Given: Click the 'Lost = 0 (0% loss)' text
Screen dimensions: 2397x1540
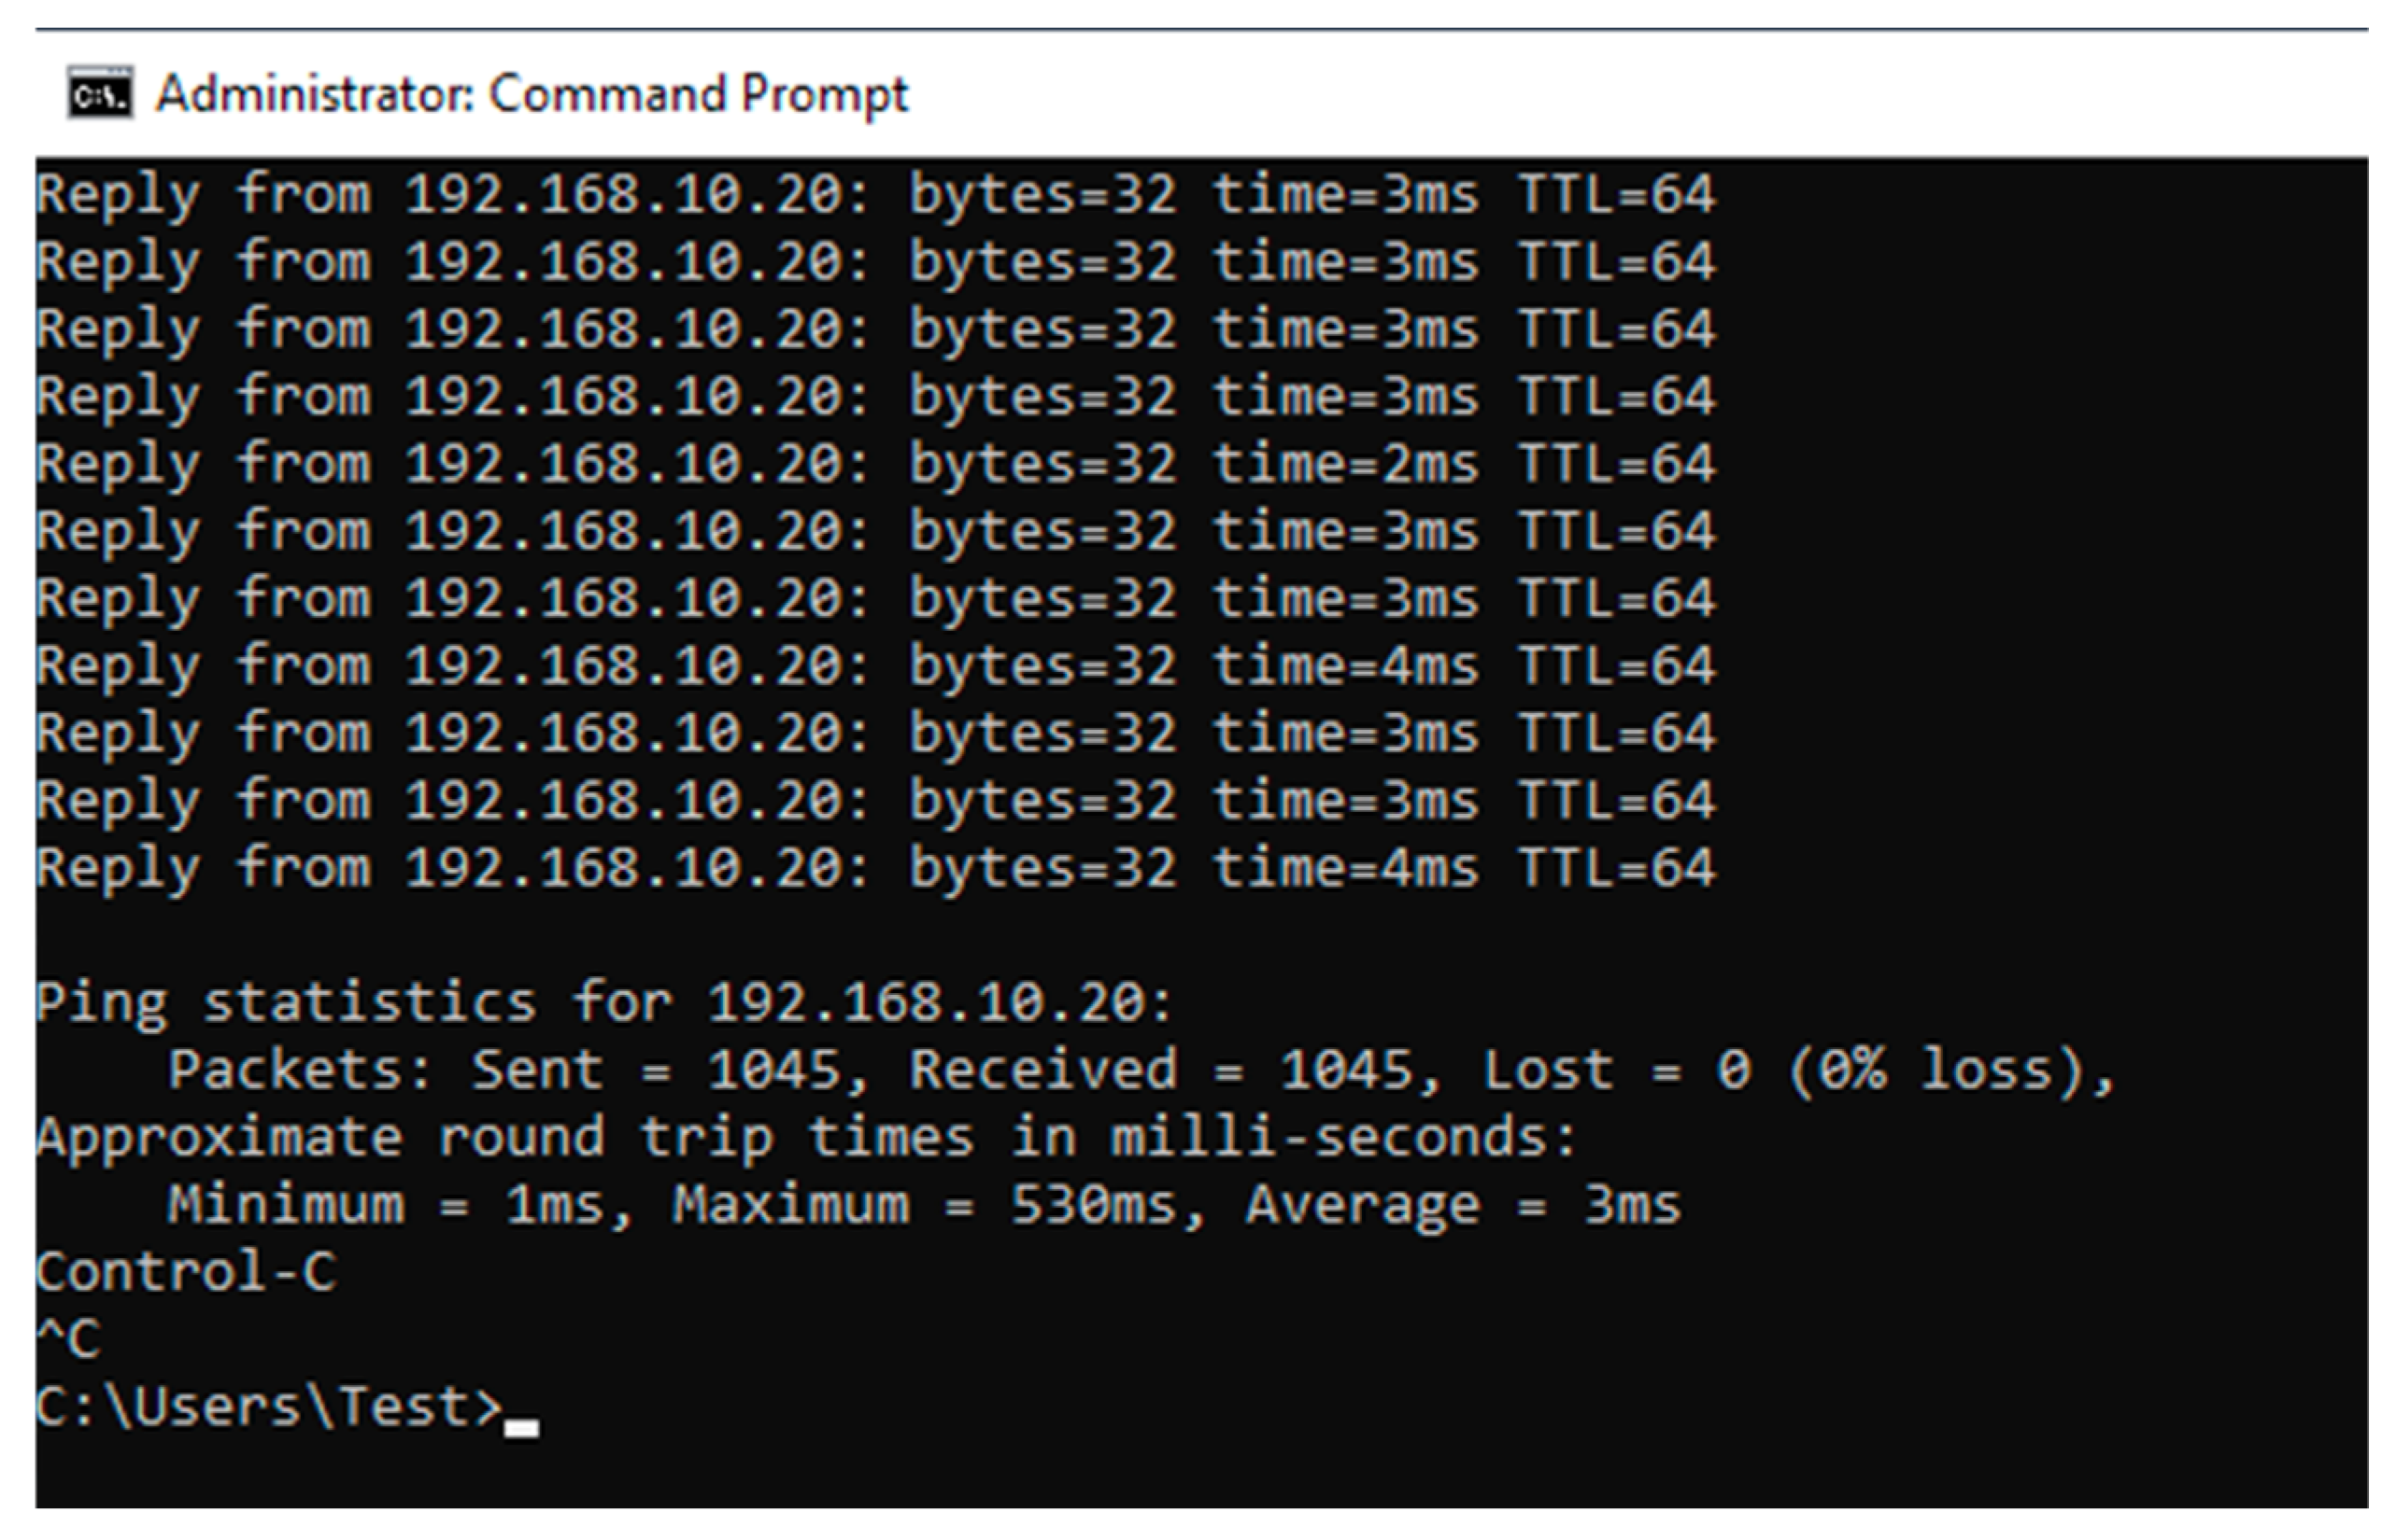Looking at the screenshot, I should 1796,1071.
